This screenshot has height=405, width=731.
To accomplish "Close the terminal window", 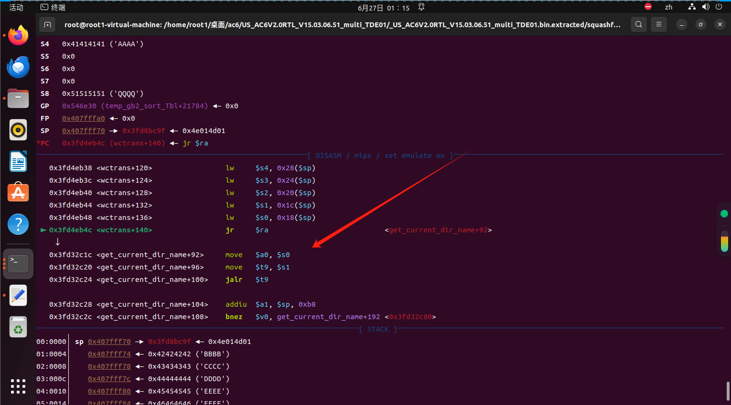I will pyautogui.click(x=720, y=24).
